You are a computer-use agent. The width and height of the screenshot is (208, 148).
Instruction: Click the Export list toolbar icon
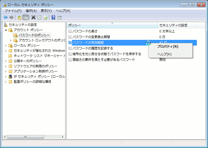[x=45, y=17]
